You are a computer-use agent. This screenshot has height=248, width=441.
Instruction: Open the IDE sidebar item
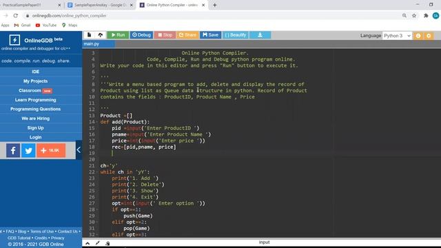tap(35, 72)
